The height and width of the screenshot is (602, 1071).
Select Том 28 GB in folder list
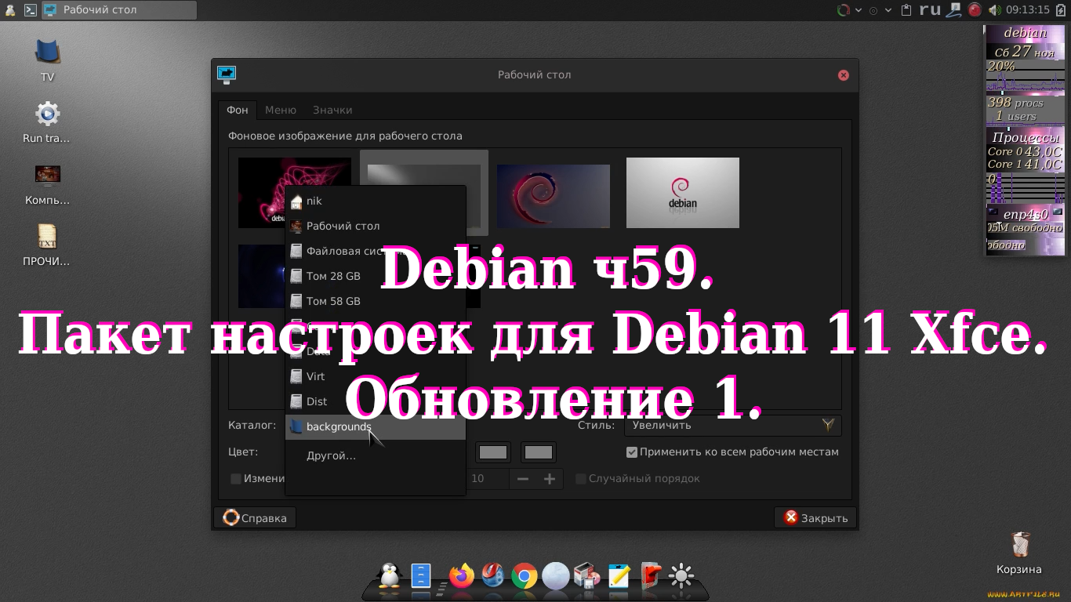coord(376,277)
